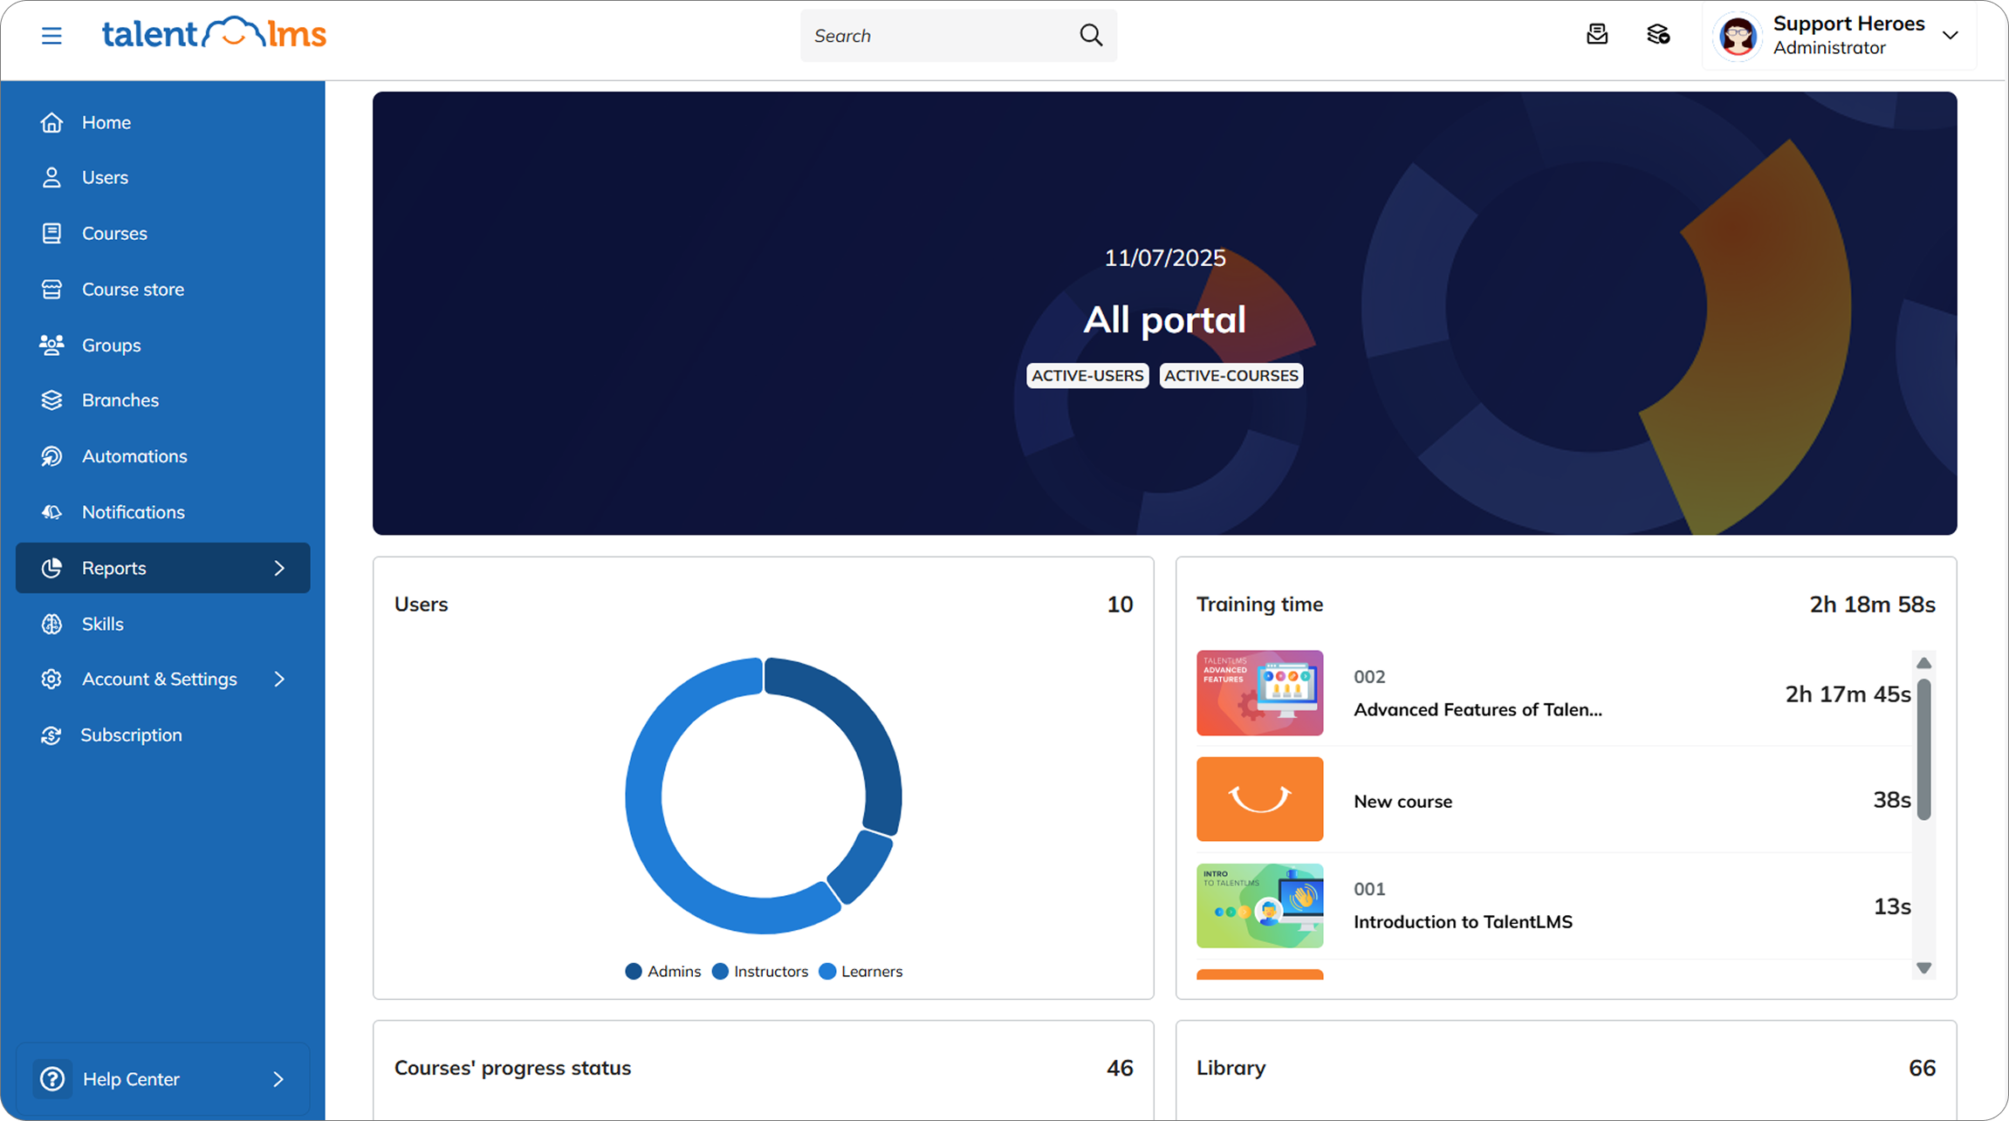Go to Users in the sidebar
Screen dimensions: 2009x1121
tap(162, 177)
